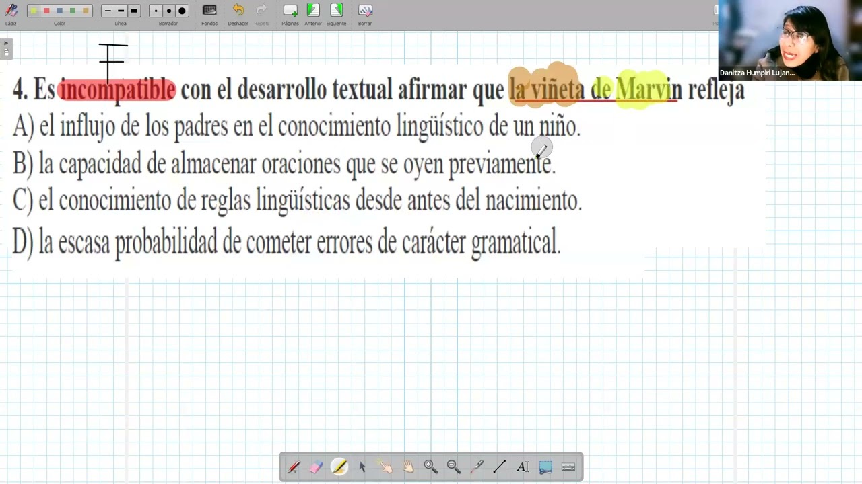Click the Danitza Humpiri Lujan webcam thumbnail
This screenshot has height=484, width=862.
point(790,40)
